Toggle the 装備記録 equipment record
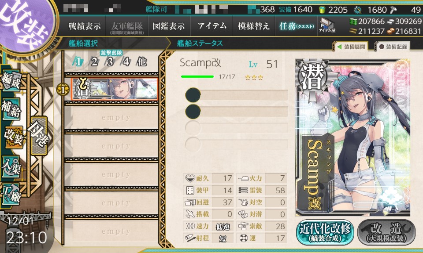 [x=393, y=47]
